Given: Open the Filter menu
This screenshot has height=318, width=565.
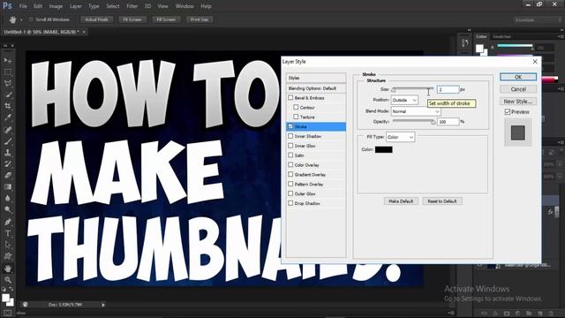Looking at the screenshot, I should (x=132, y=6).
